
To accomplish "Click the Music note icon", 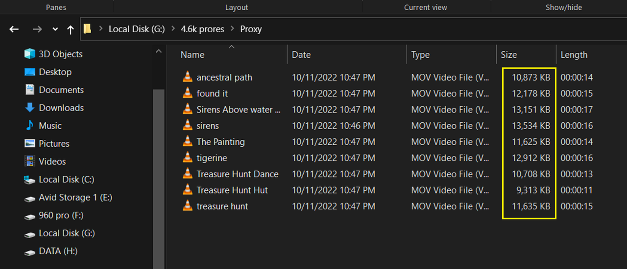I will (x=30, y=126).
